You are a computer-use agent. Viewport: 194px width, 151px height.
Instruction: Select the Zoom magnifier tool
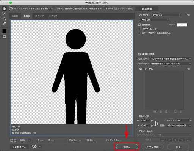(x=4, y=19)
